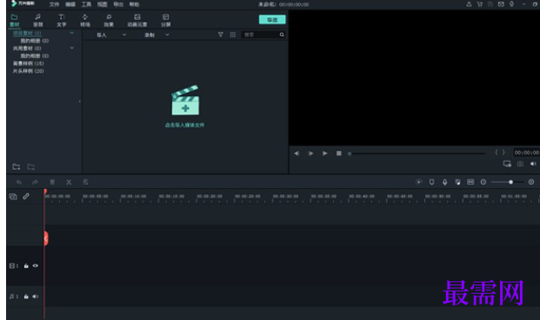
Task: Click the add new folder icon
Action: pyautogui.click(x=17, y=167)
